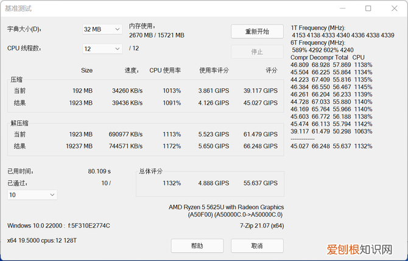
Task: Select the 解压缩 decompression group label
Action: pyautogui.click(x=20, y=124)
